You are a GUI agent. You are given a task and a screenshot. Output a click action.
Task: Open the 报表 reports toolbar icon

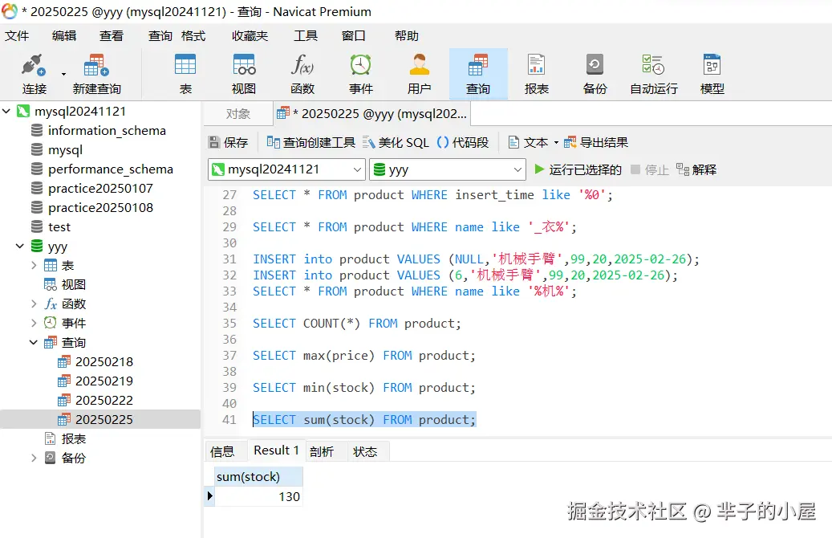pyautogui.click(x=537, y=74)
